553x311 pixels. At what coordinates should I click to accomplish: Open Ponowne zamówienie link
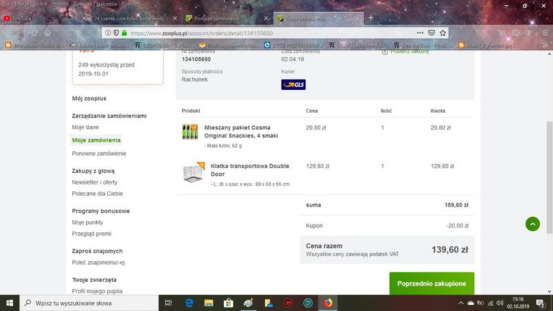coord(99,153)
